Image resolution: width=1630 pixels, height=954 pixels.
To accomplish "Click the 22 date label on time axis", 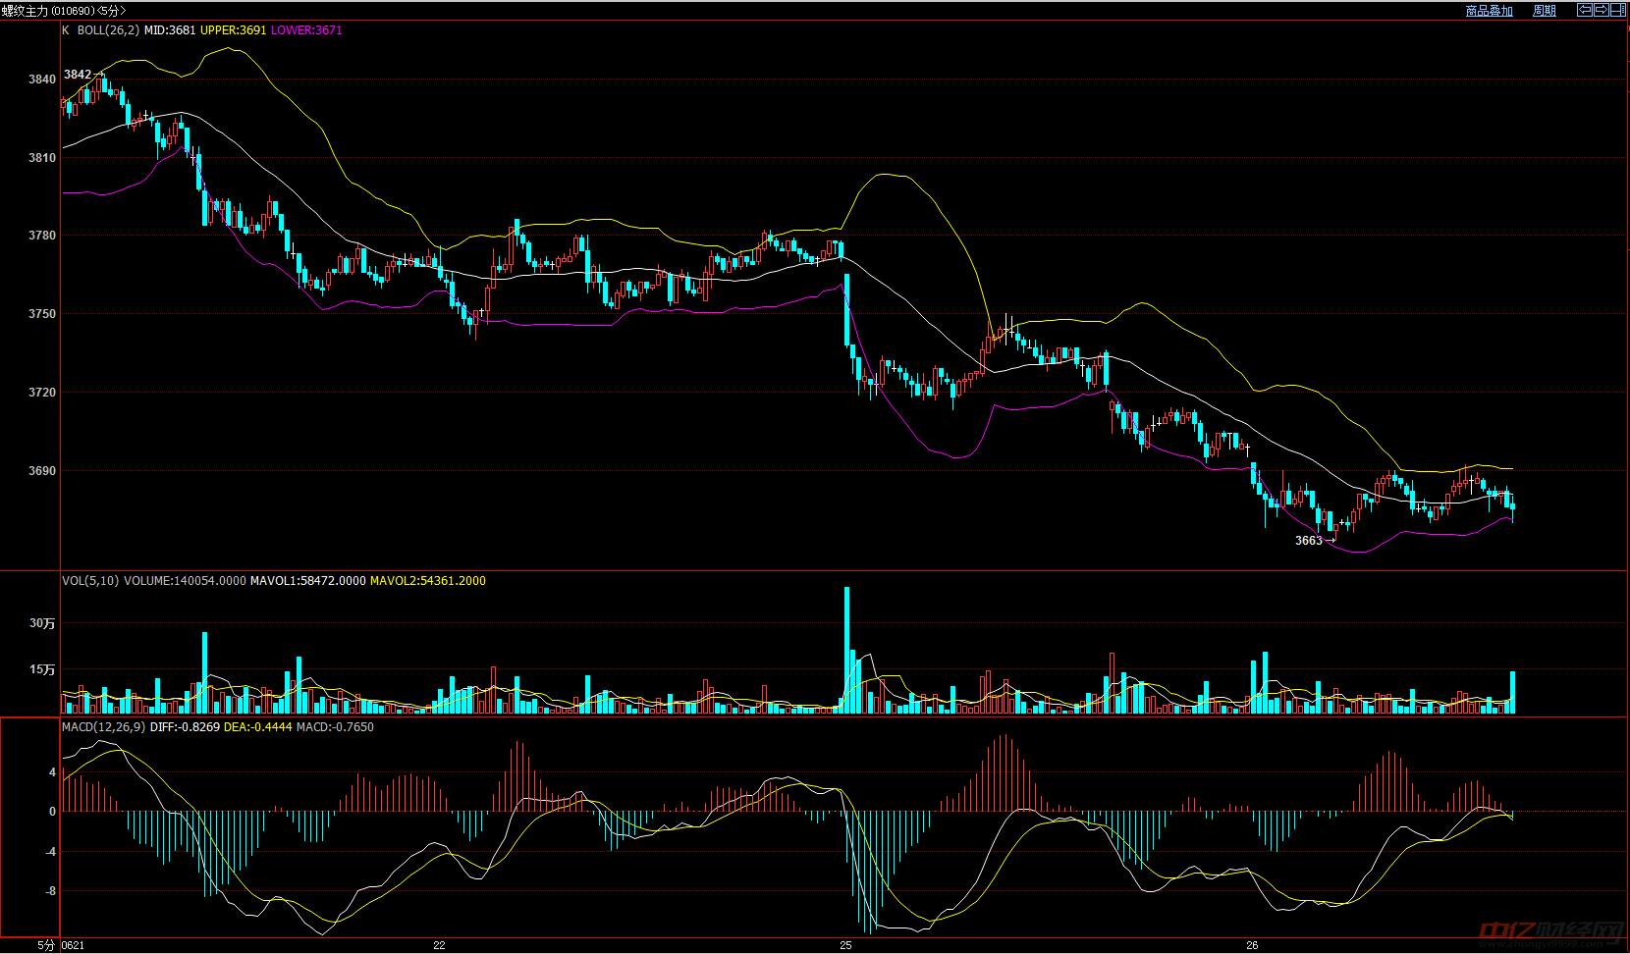I will (440, 946).
